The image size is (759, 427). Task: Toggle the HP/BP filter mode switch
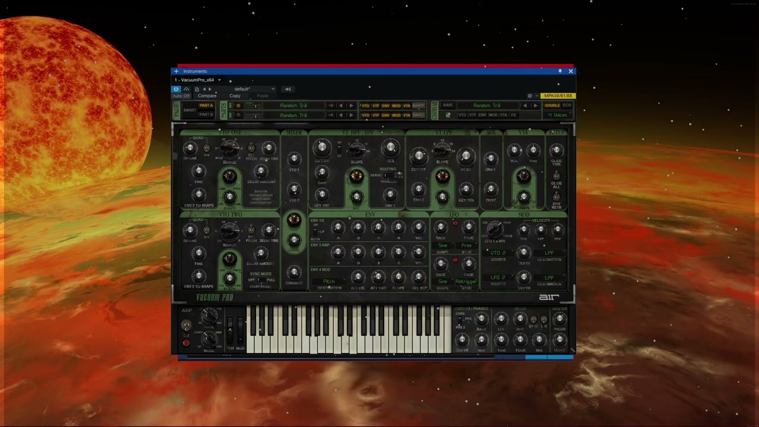339,148
